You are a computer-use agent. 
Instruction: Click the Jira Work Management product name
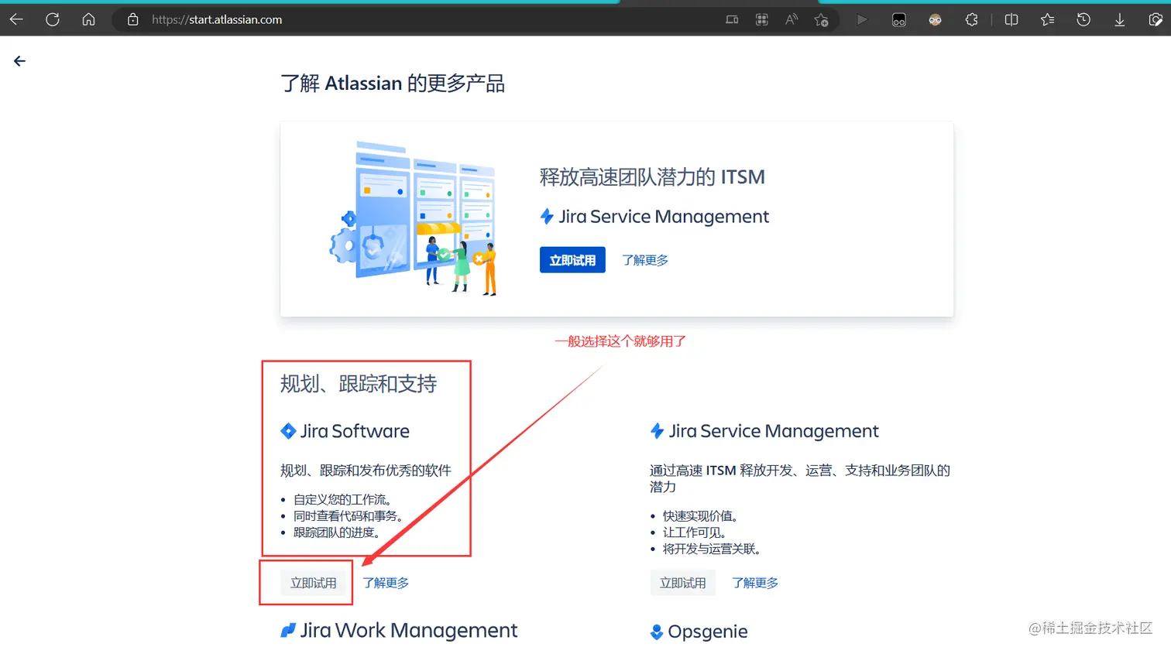pyautogui.click(x=409, y=631)
